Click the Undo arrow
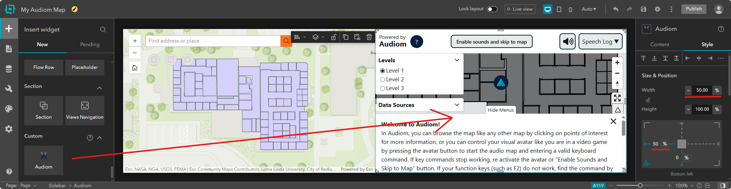 (616, 9)
